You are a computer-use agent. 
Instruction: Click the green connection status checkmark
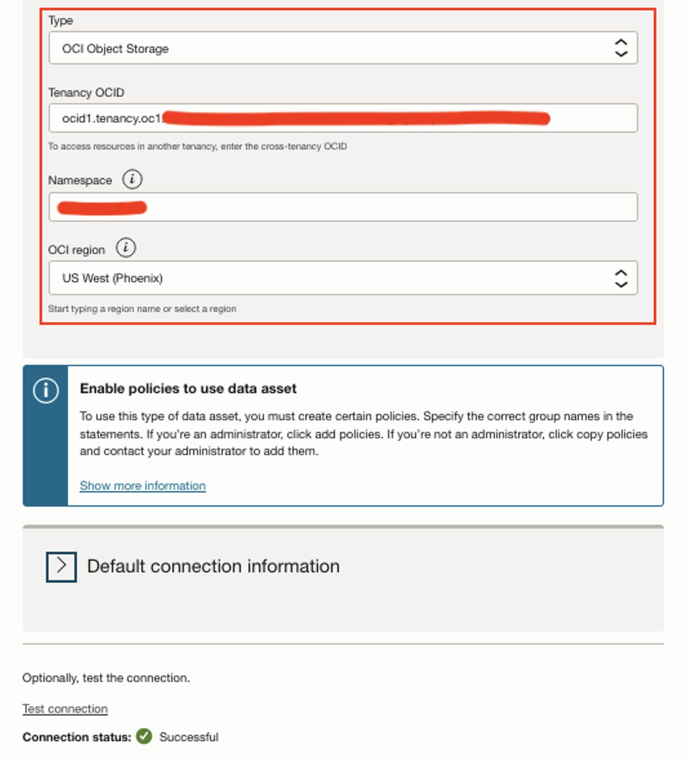click(144, 736)
